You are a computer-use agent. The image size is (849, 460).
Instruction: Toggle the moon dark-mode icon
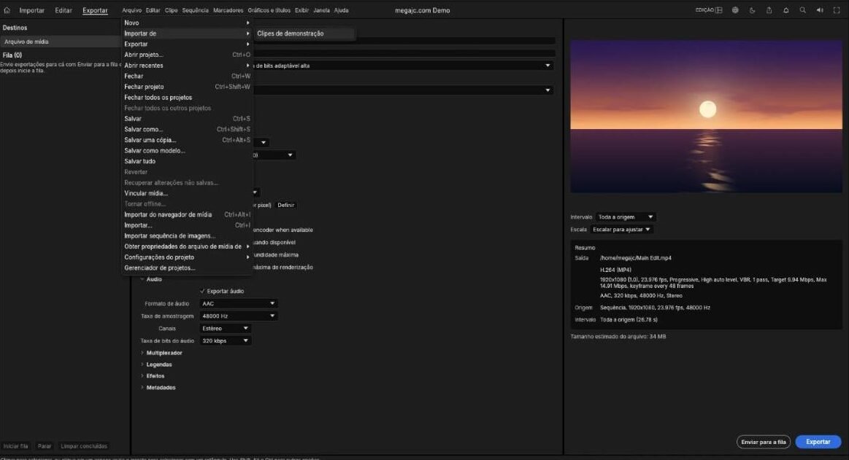click(x=752, y=10)
